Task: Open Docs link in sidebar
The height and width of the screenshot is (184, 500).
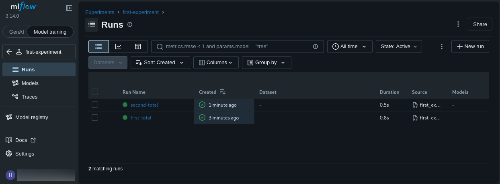Action: [x=20, y=140]
